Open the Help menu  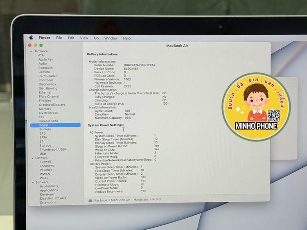click(126, 38)
